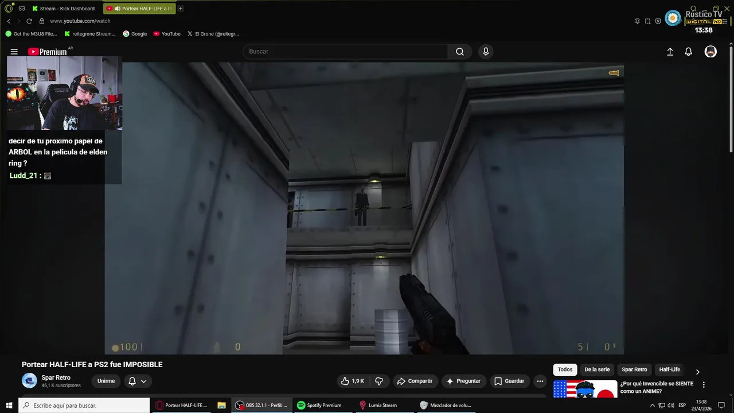Viewport: 734px width, 413px height.
Task: Click the padlock site info icon
Action: pos(42,21)
